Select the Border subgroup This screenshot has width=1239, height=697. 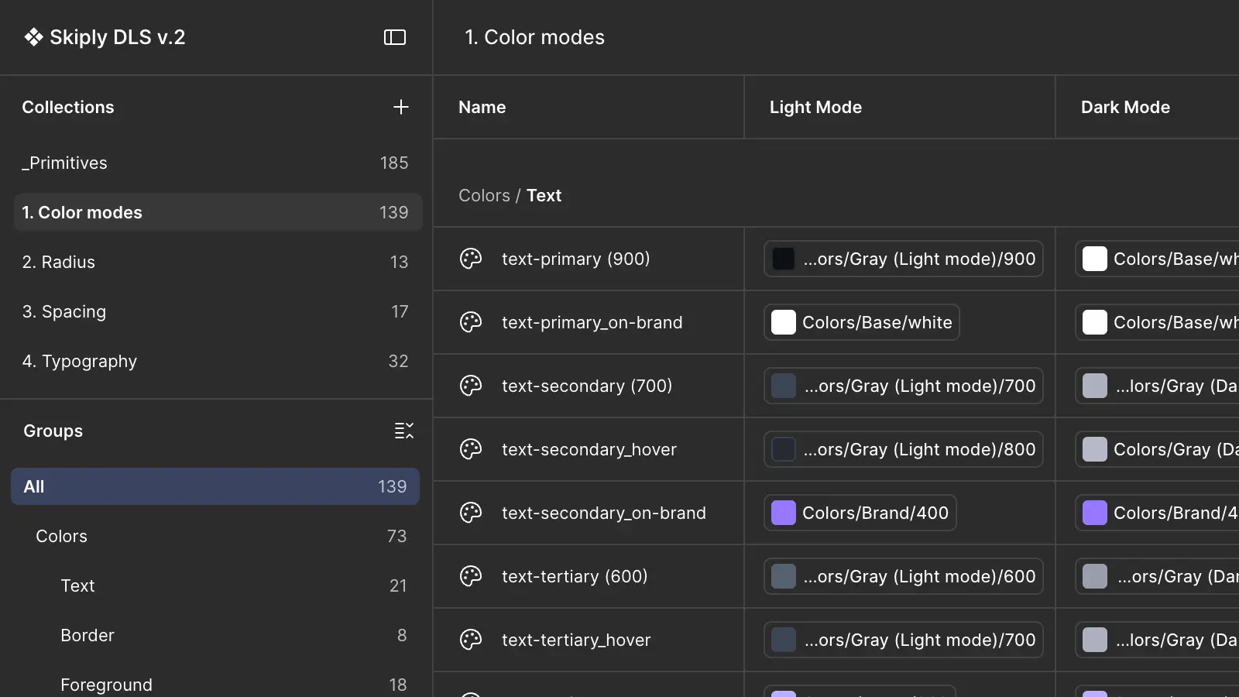pyautogui.click(x=215, y=635)
